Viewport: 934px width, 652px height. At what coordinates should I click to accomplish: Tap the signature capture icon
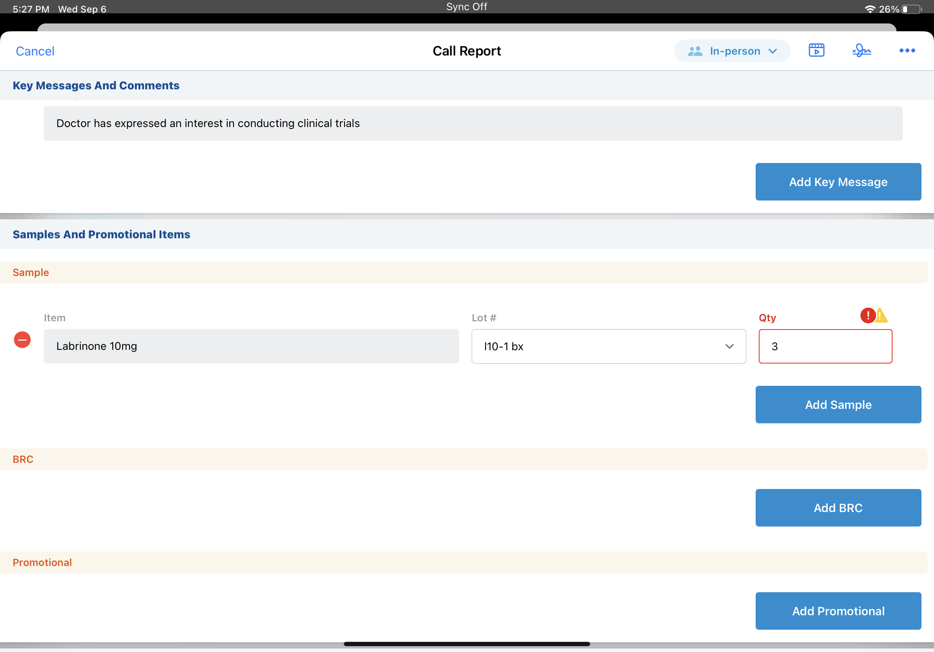click(862, 50)
